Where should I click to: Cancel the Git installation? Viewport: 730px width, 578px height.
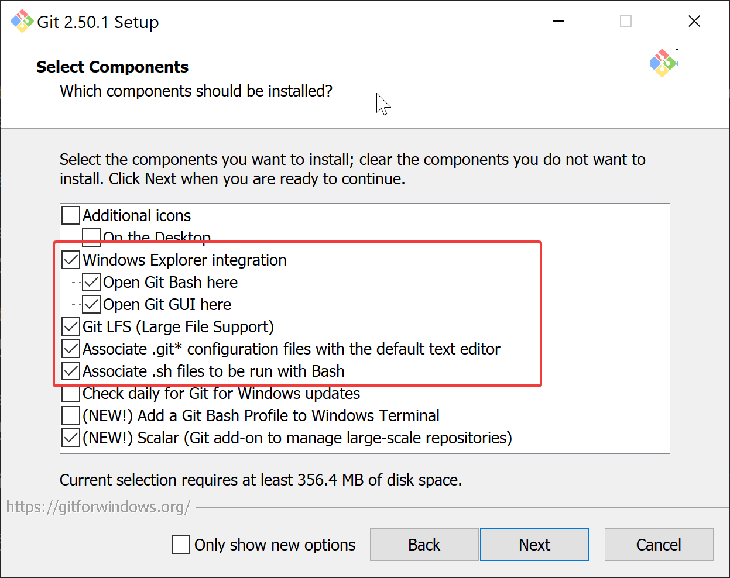tap(659, 545)
